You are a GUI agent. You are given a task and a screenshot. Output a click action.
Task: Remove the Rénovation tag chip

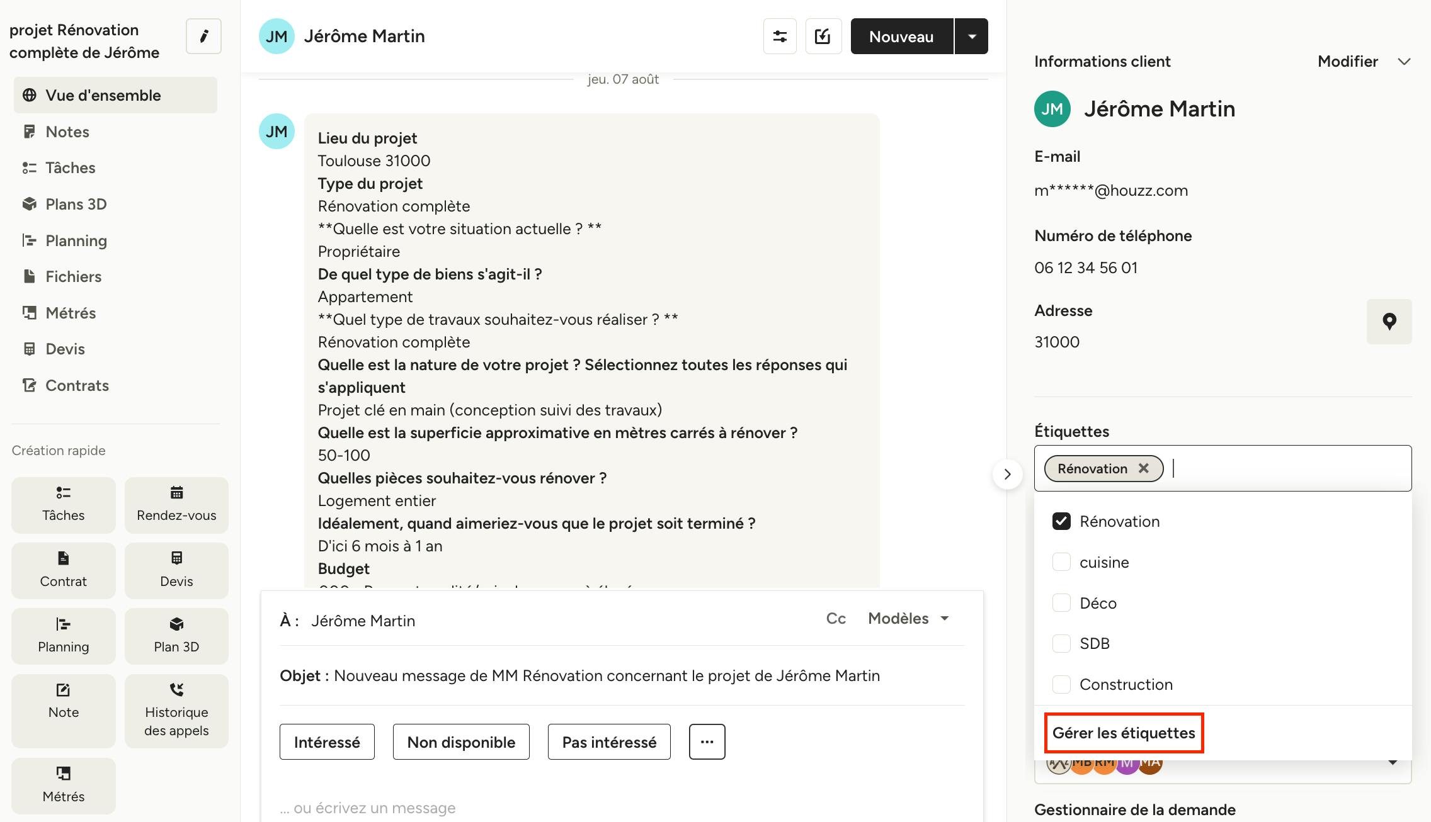click(x=1144, y=468)
